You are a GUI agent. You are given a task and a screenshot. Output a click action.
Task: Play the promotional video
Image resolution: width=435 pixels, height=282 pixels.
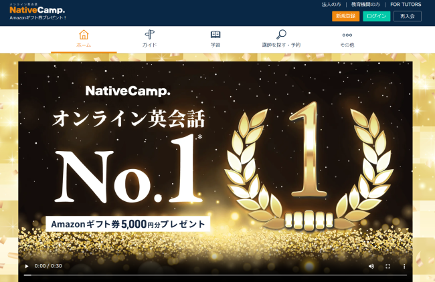click(x=27, y=266)
